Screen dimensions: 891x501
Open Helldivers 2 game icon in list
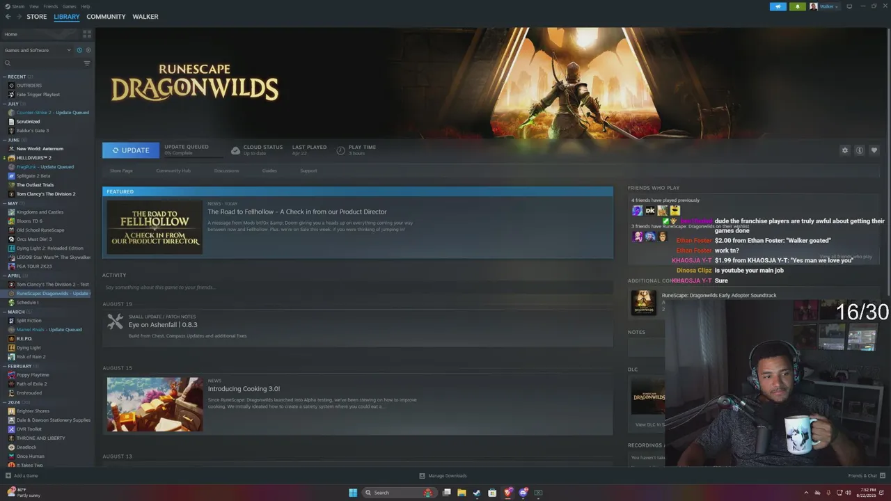coord(11,158)
